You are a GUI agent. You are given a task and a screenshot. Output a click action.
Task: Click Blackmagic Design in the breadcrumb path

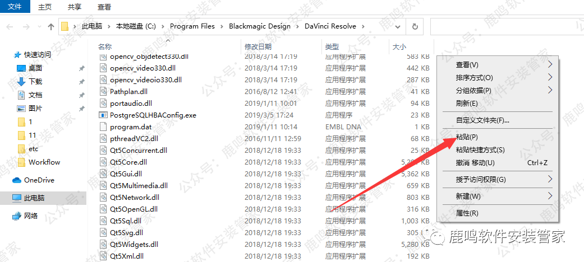point(260,26)
